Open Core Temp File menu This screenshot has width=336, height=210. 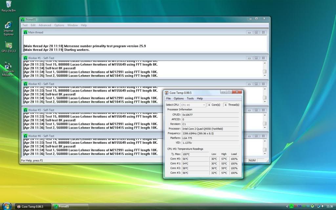pyautogui.click(x=168, y=98)
